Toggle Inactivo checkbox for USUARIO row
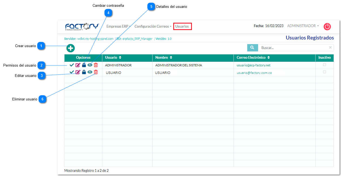This screenshot has height=177, width=342. pos(324,72)
